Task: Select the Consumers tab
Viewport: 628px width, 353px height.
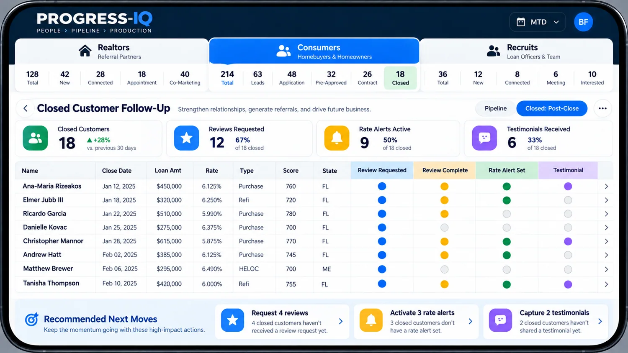Action: click(314, 51)
